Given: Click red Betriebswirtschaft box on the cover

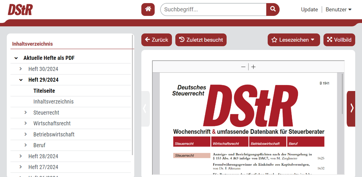Looking at the screenshot, I should [268, 141].
